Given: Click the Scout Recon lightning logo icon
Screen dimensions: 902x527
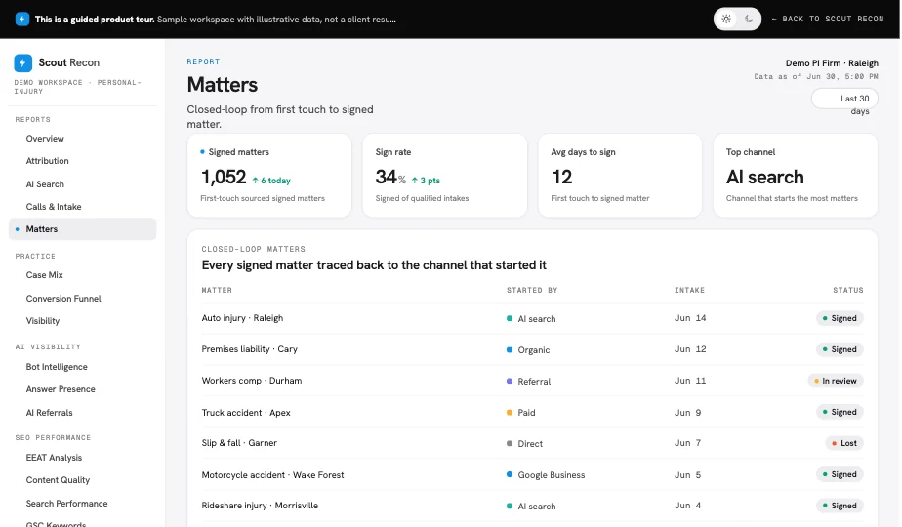Looking at the screenshot, I should coord(23,62).
